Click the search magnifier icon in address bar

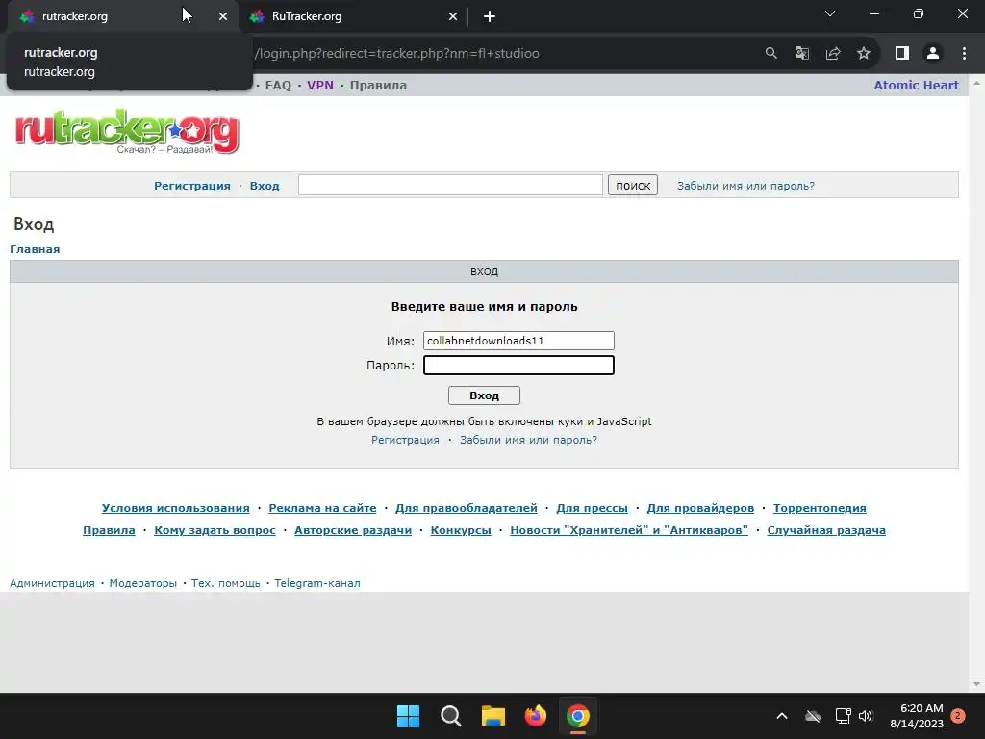click(770, 54)
